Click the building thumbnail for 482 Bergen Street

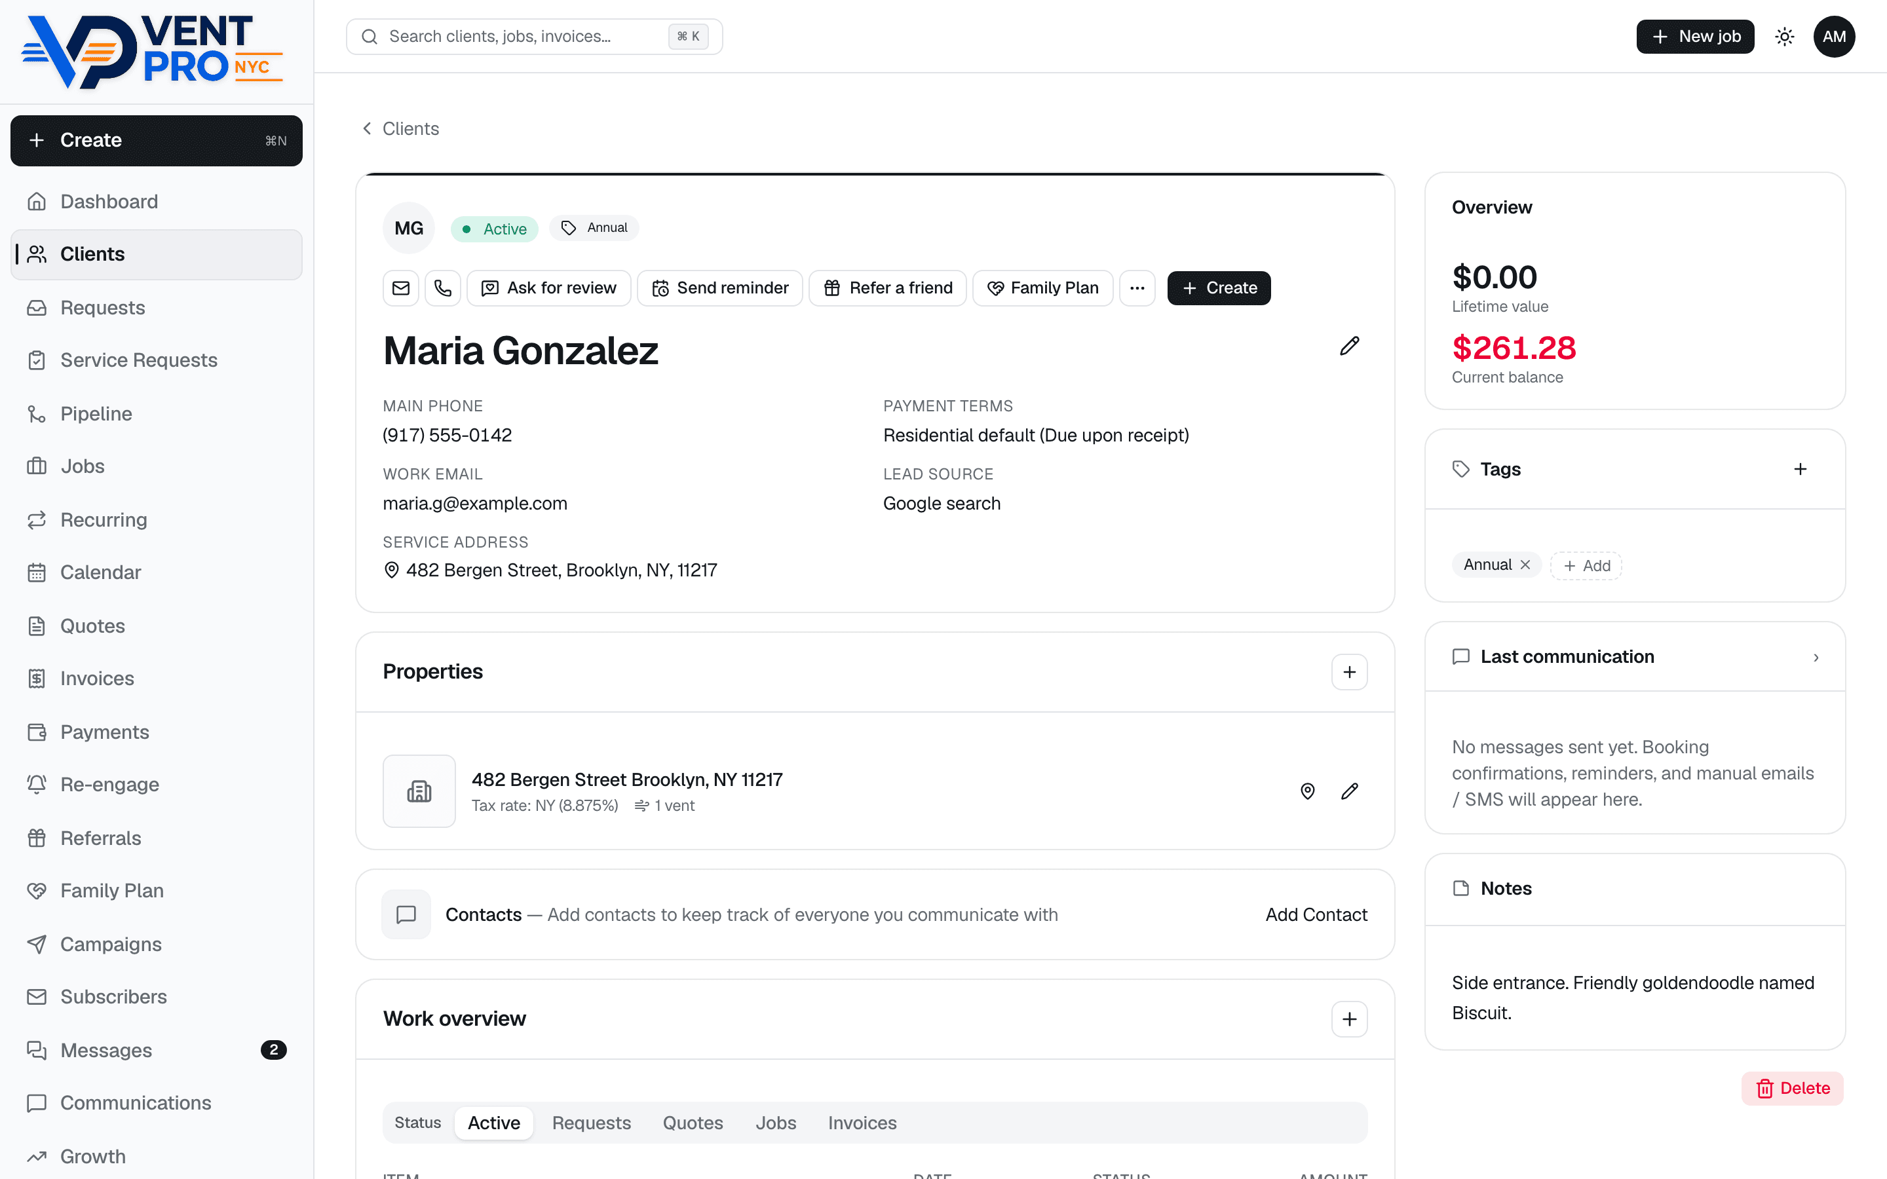[x=419, y=791]
